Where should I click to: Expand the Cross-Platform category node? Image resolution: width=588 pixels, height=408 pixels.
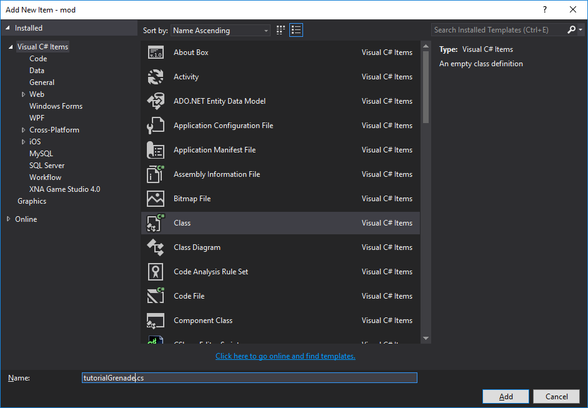point(23,130)
